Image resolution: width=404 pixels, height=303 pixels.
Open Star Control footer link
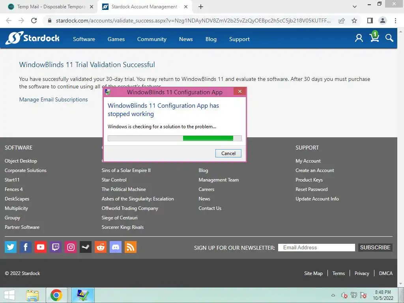click(114, 180)
